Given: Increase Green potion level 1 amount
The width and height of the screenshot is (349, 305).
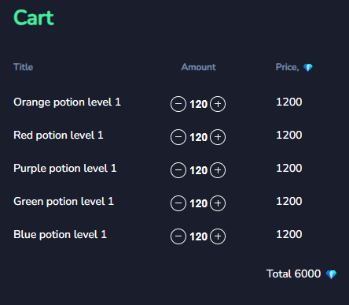Looking at the screenshot, I should coord(218,203).
